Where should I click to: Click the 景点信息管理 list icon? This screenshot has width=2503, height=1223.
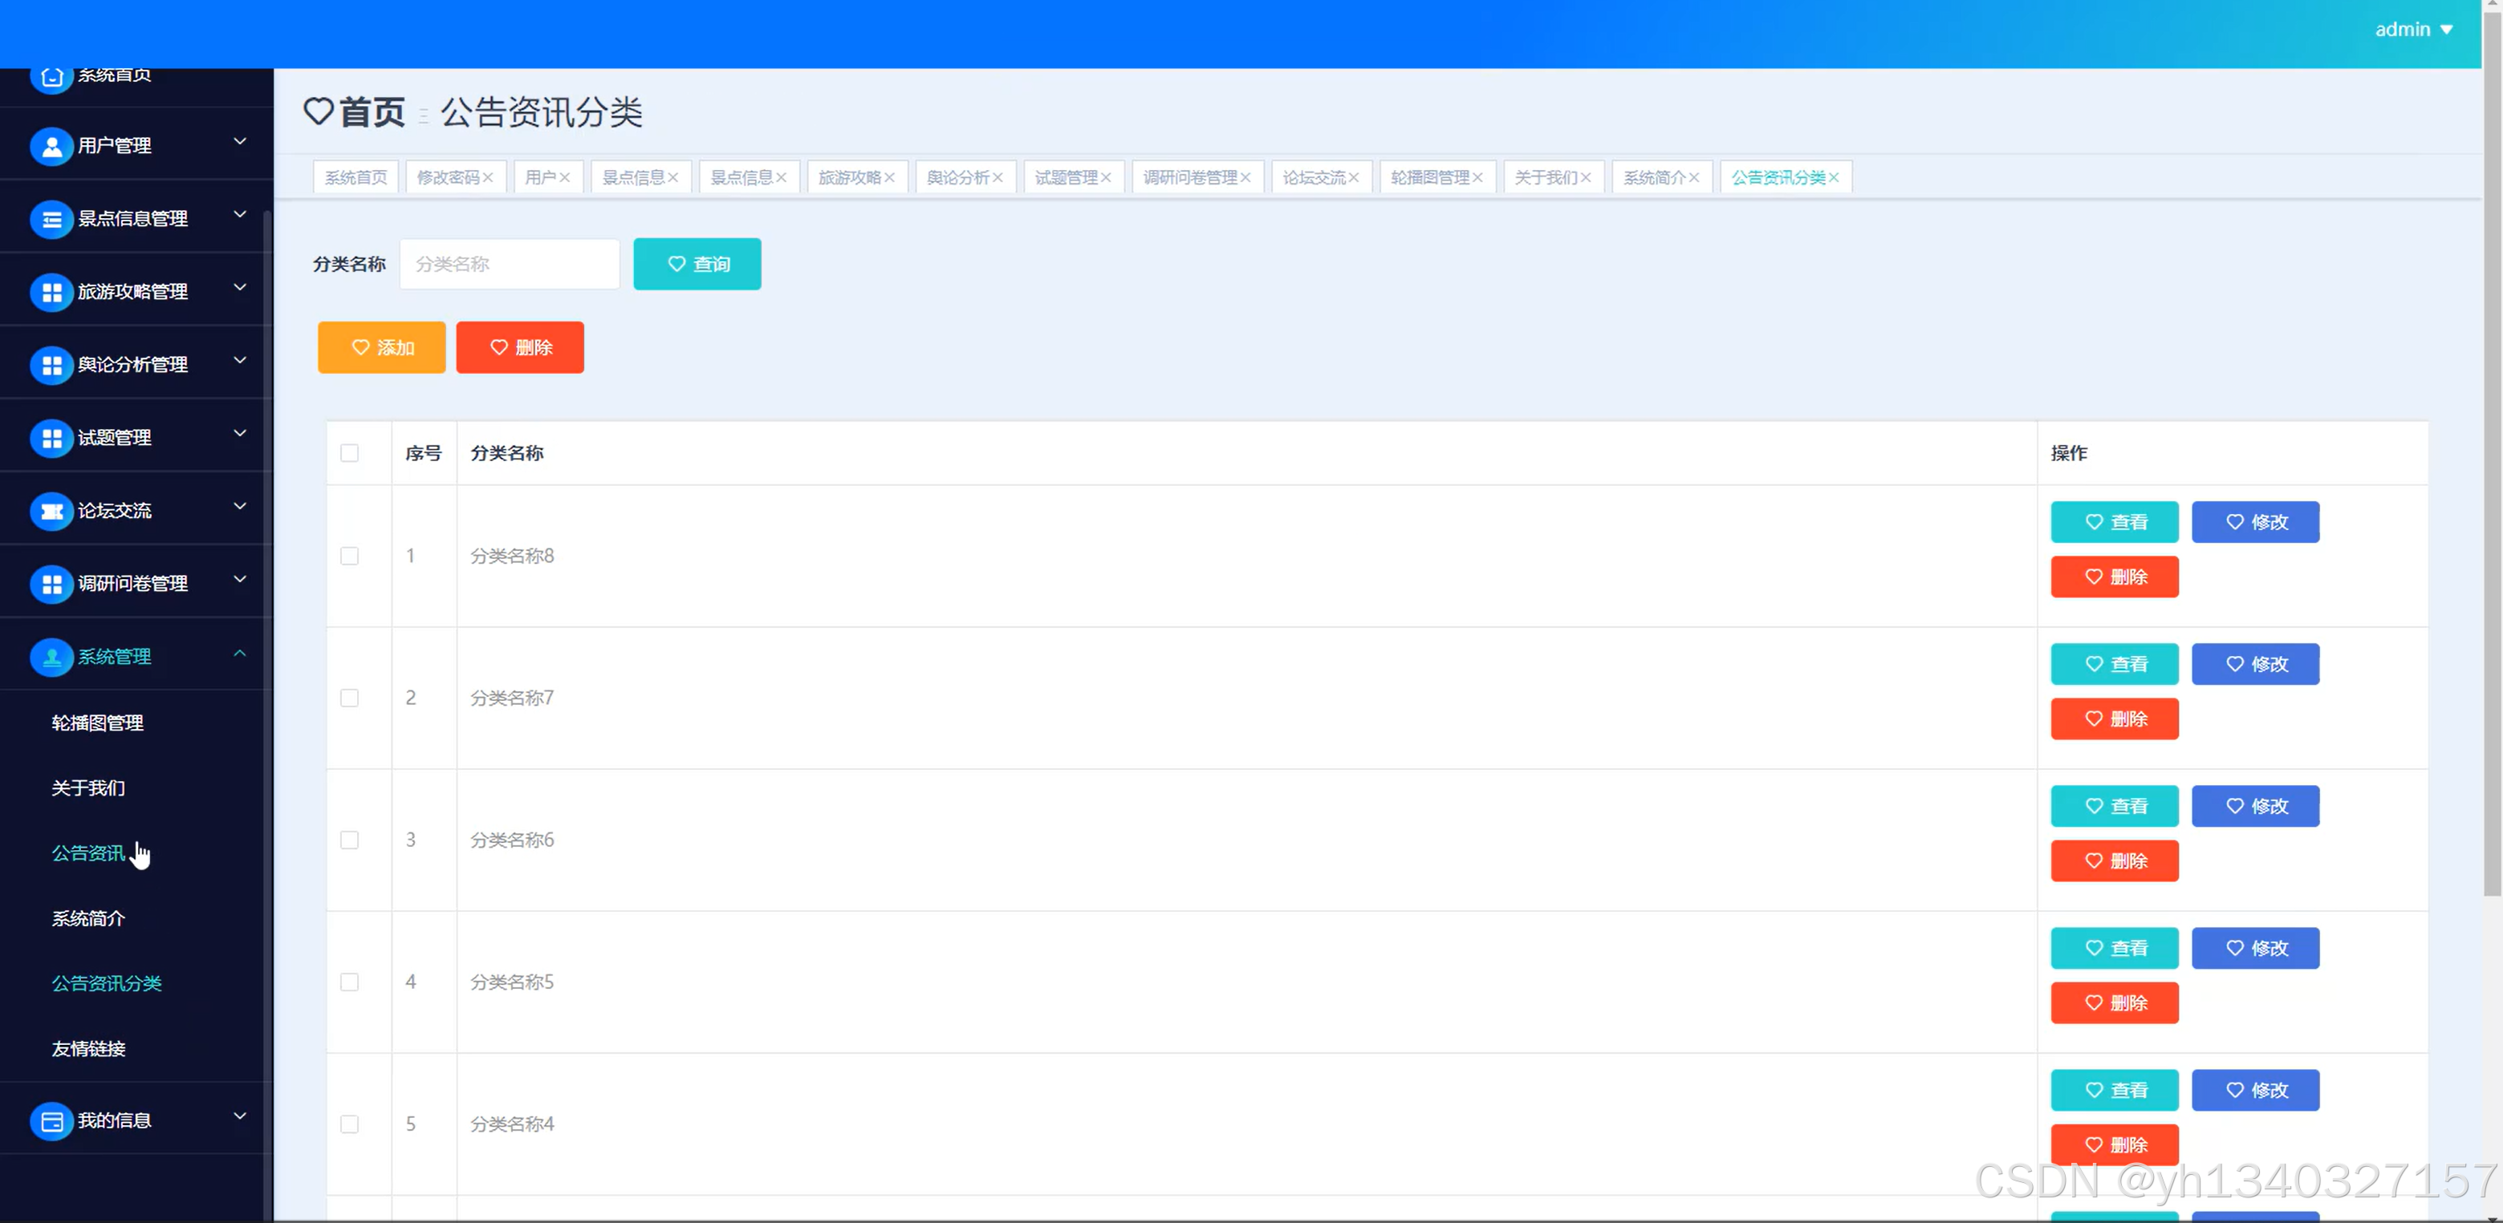[x=51, y=220]
